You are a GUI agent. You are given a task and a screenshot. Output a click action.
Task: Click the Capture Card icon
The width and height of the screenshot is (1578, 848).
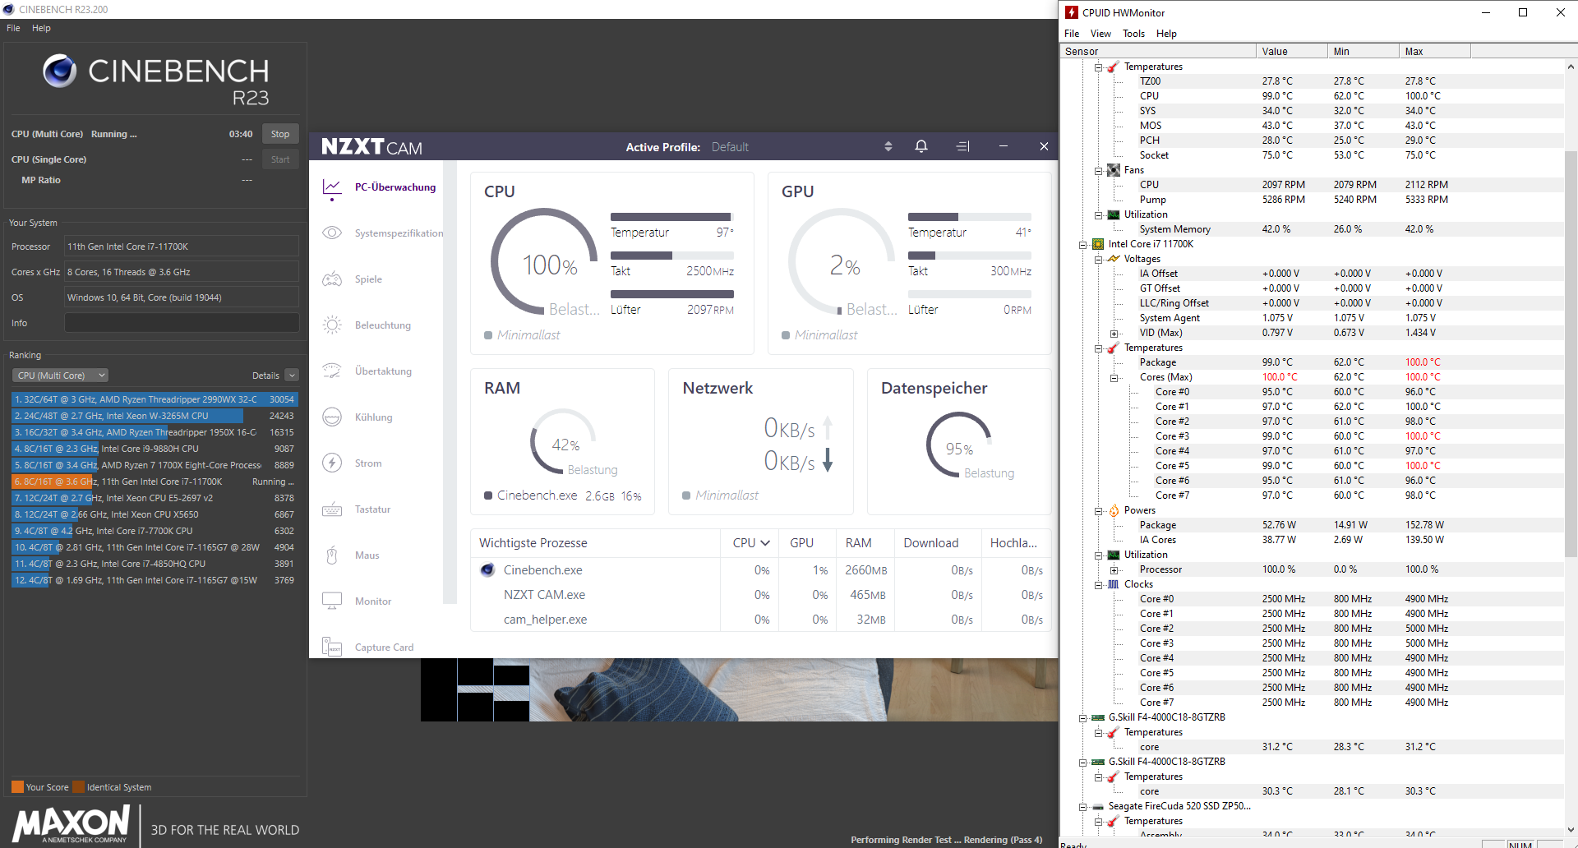(x=332, y=648)
